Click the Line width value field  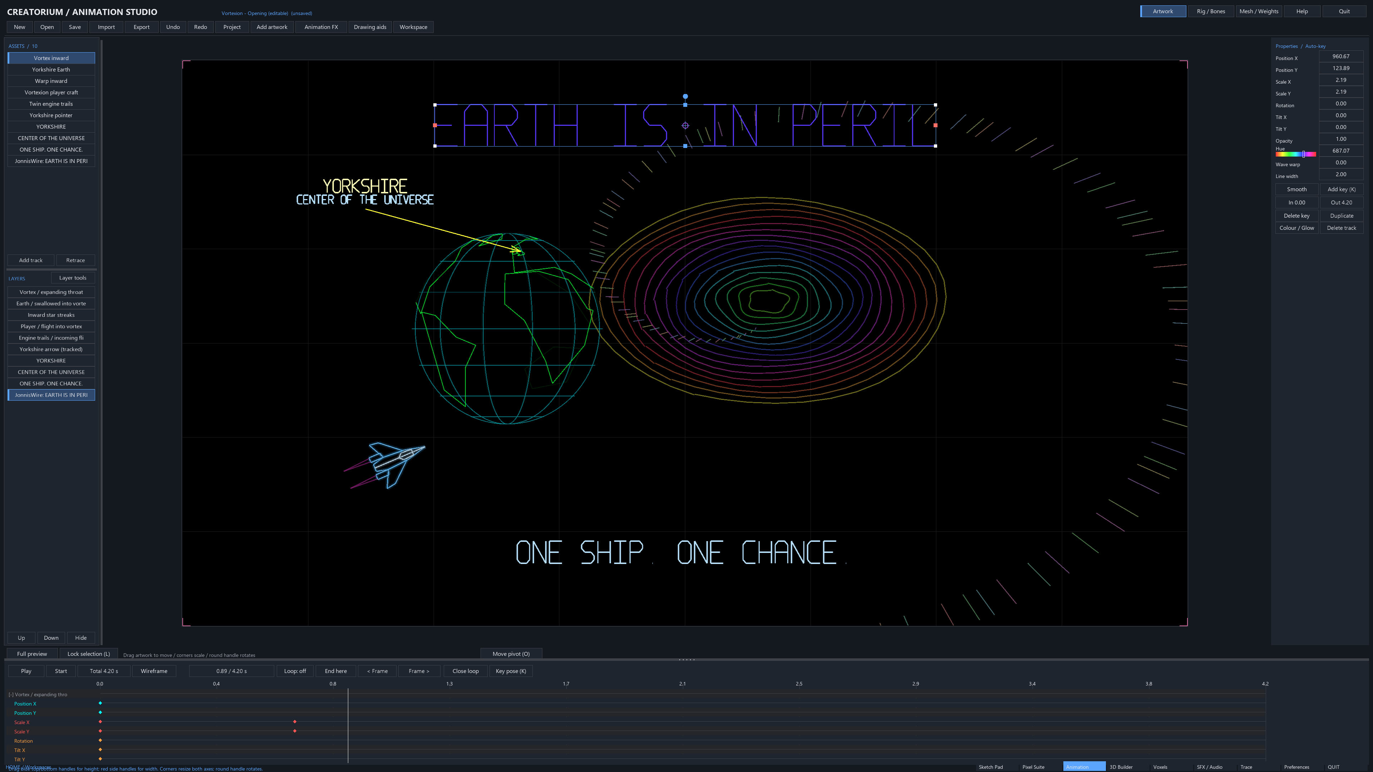pos(1341,174)
